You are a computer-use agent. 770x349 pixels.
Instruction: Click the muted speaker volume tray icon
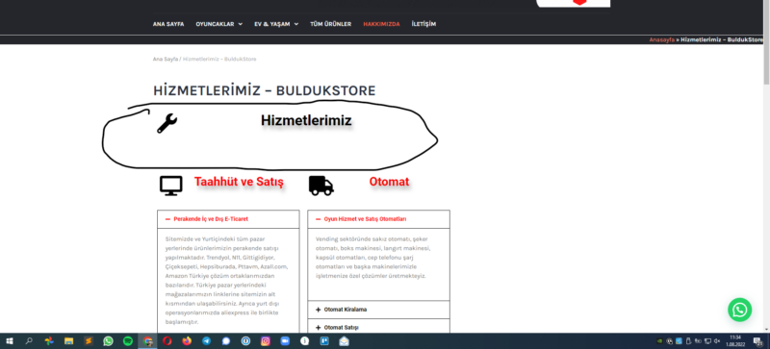click(717, 340)
